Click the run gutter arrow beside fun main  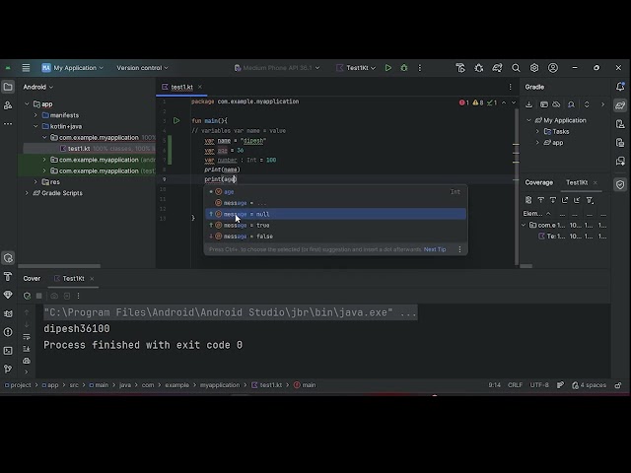click(176, 120)
